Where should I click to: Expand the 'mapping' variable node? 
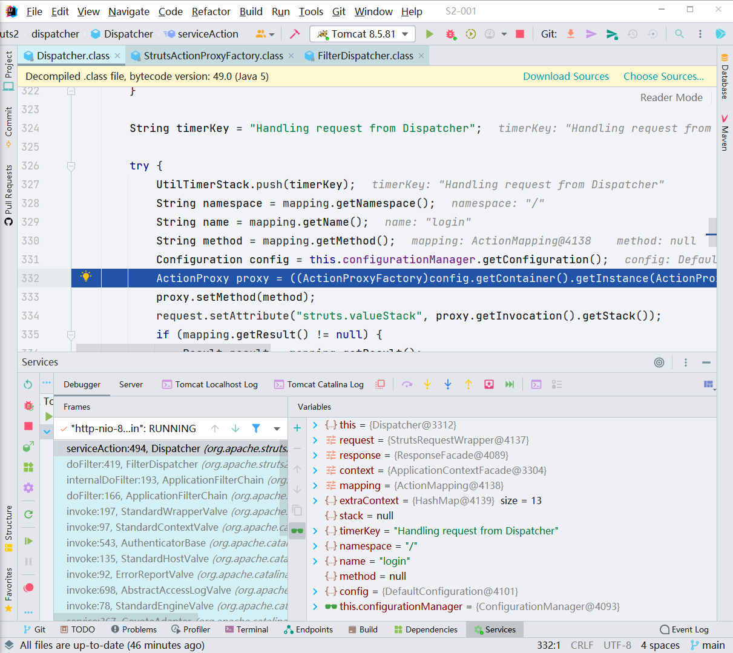click(315, 485)
